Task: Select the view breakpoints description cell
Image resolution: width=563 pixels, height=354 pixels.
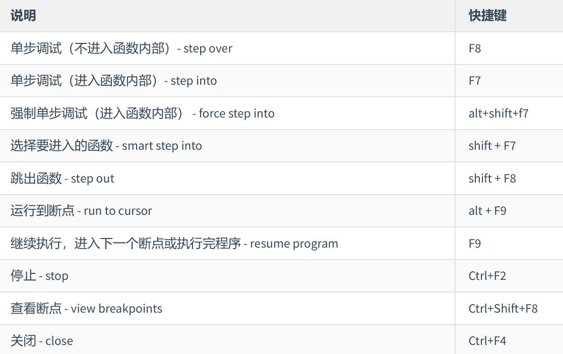Action: pos(87,309)
